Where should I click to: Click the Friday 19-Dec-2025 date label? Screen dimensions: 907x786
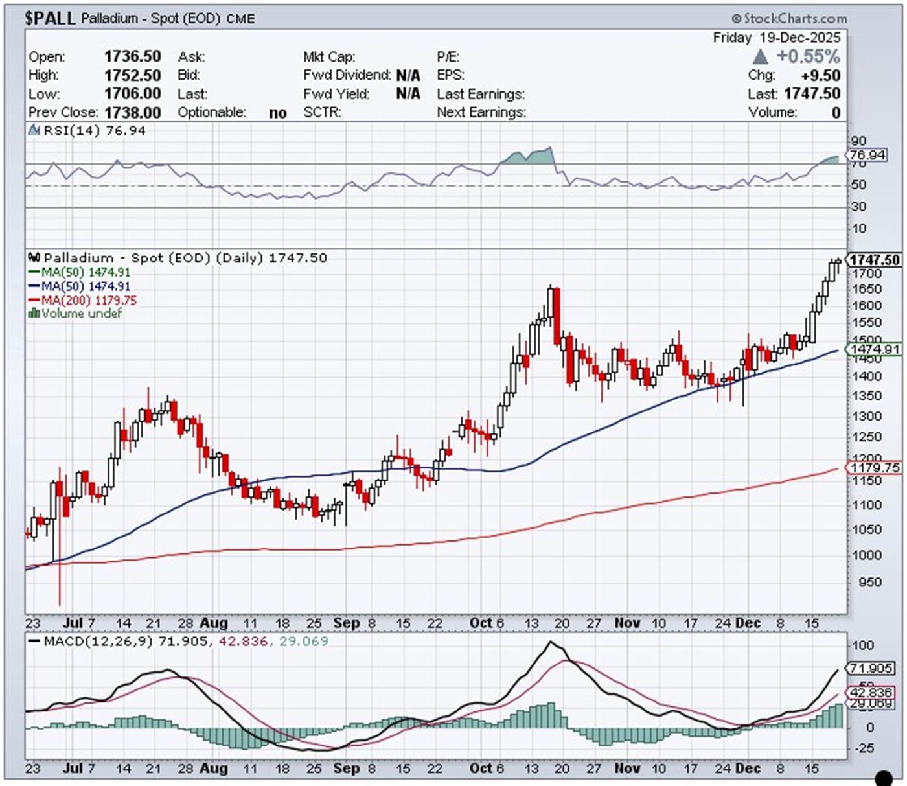pyautogui.click(x=776, y=38)
